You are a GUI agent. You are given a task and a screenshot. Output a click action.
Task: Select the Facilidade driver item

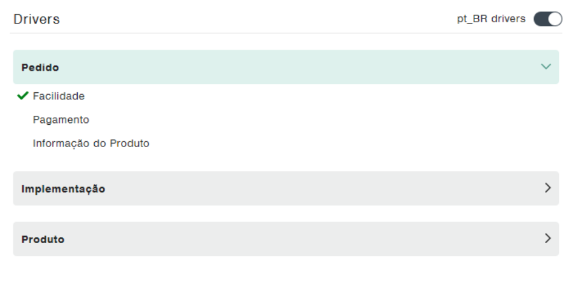[x=59, y=96]
